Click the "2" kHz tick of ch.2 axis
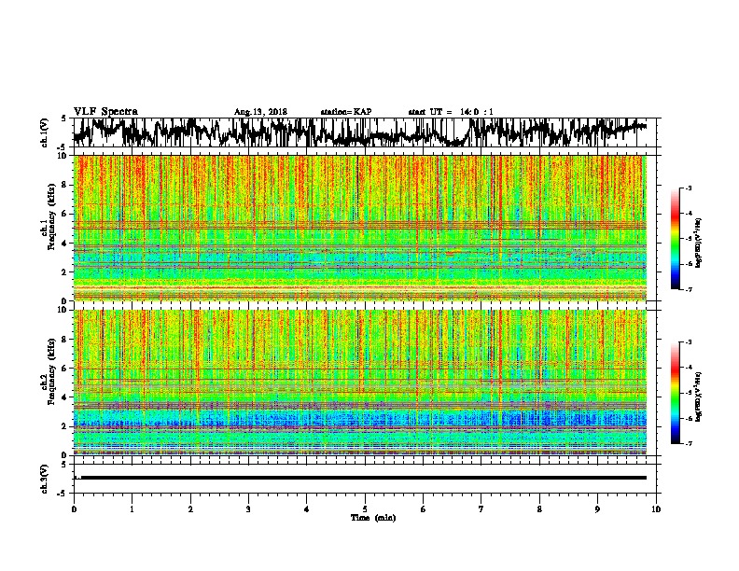The image size is (739, 571). point(65,426)
